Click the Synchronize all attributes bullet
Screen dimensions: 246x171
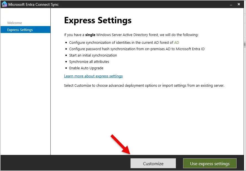[x=89, y=62]
